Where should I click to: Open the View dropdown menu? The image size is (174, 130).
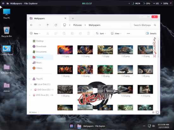(x=116, y=33)
